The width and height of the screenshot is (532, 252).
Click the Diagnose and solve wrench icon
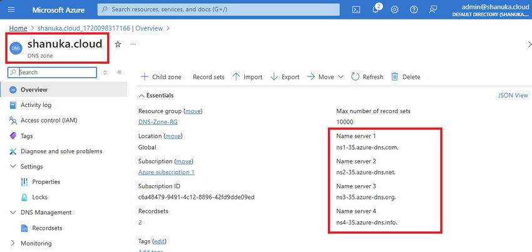click(13, 151)
